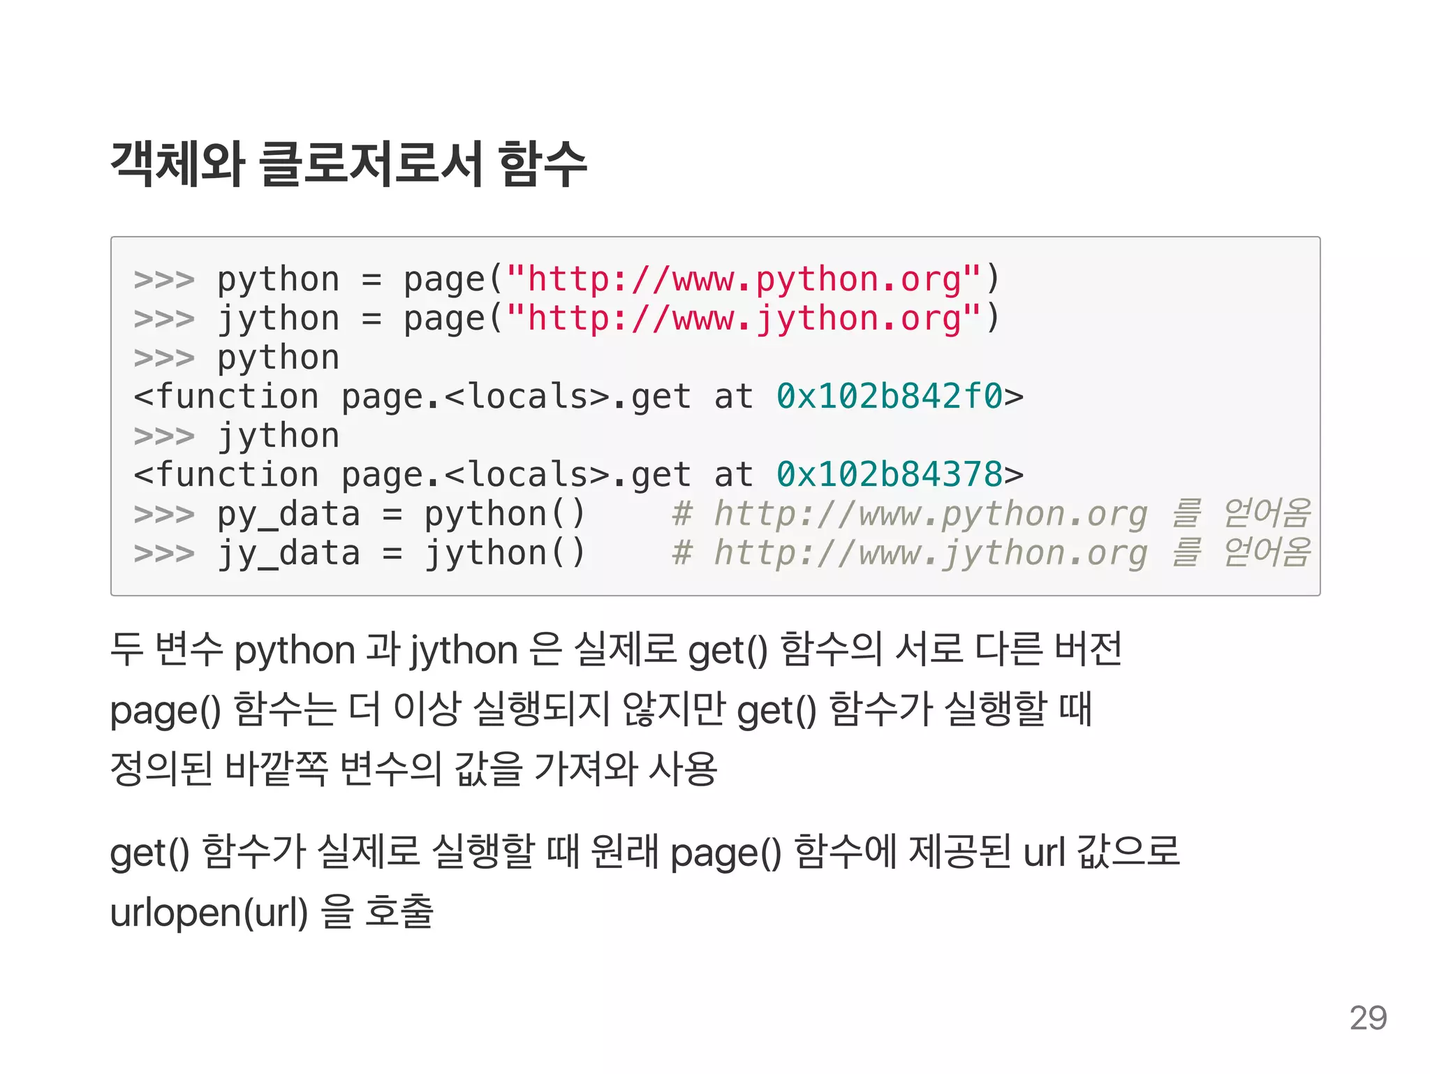Click the comment # http://www.jython.org 를 얻어옴
1430x1074 pixels.
(991, 554)
